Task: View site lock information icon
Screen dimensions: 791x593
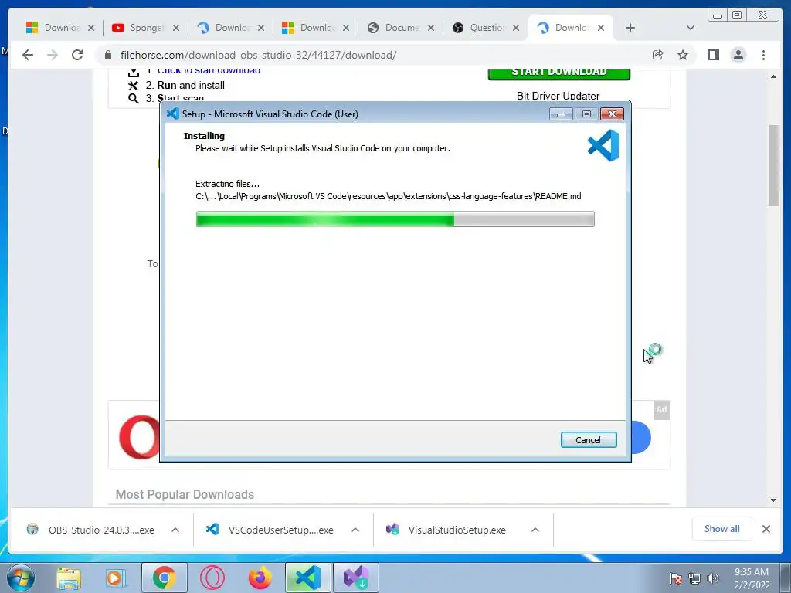Action: (x=107, y=55)
